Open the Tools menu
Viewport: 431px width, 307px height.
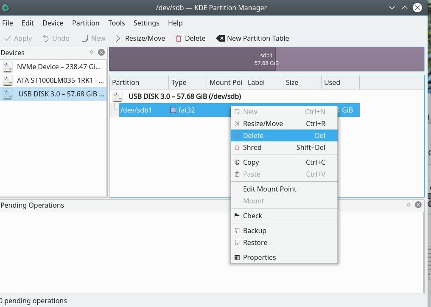[116, 23]
